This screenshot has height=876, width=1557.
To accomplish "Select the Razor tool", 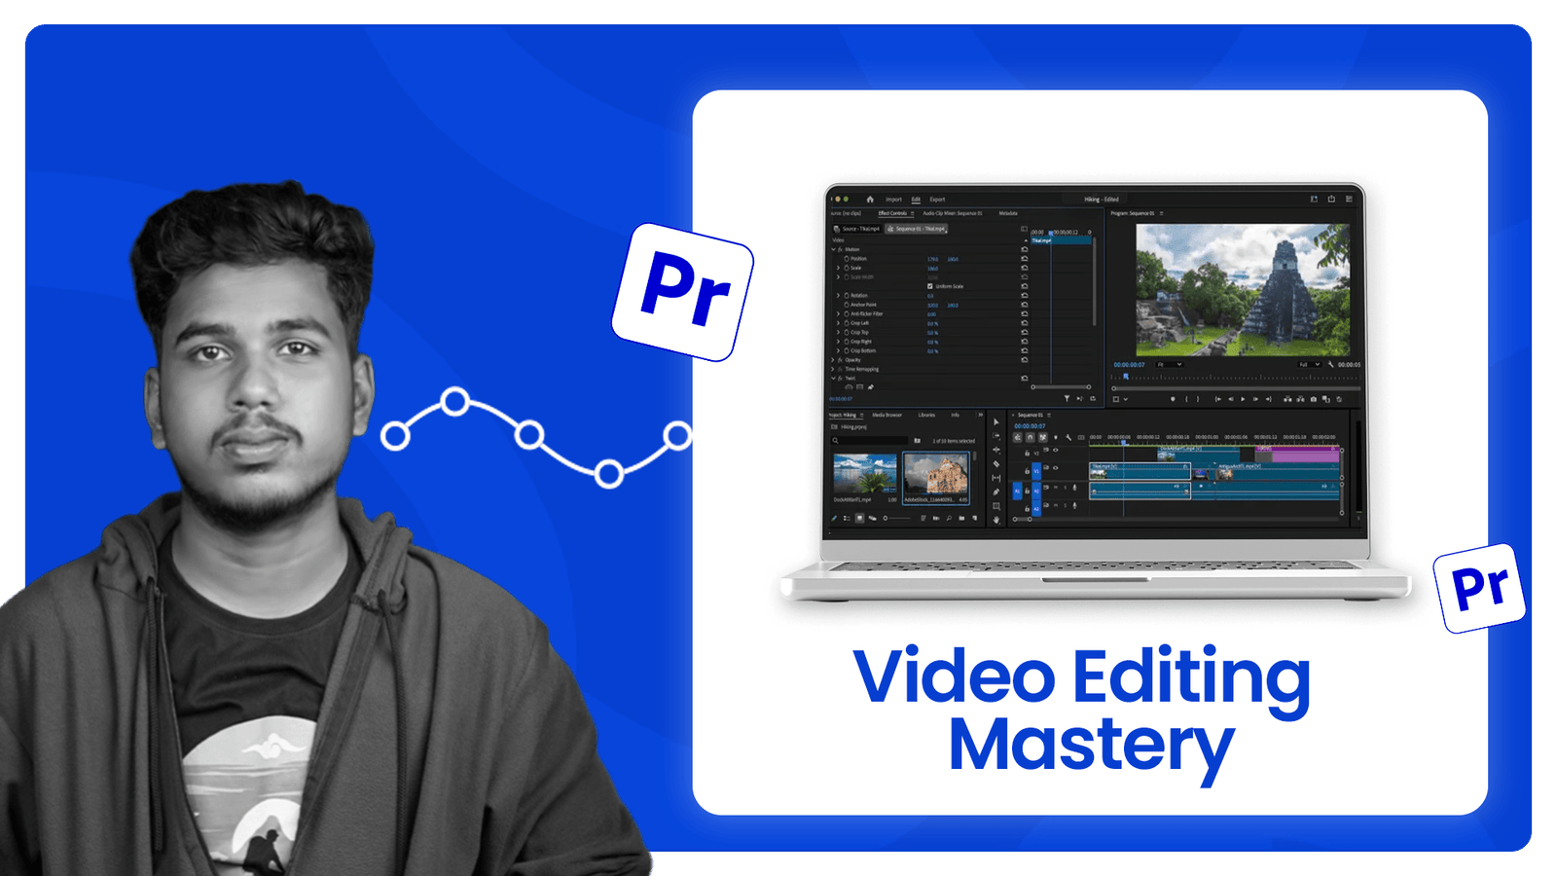I will (x=996, y=464).
